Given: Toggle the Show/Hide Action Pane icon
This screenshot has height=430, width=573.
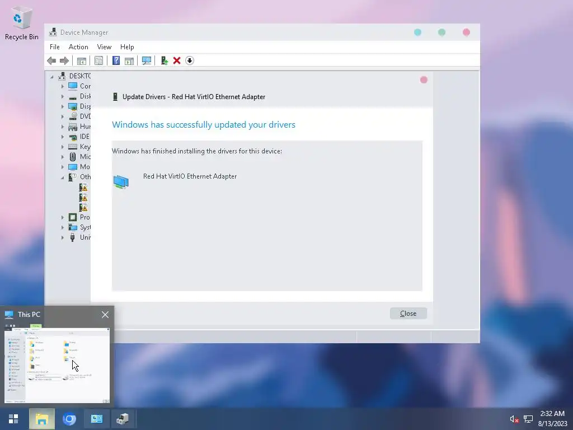Looking at the screenshot, I should pos(129,60).
